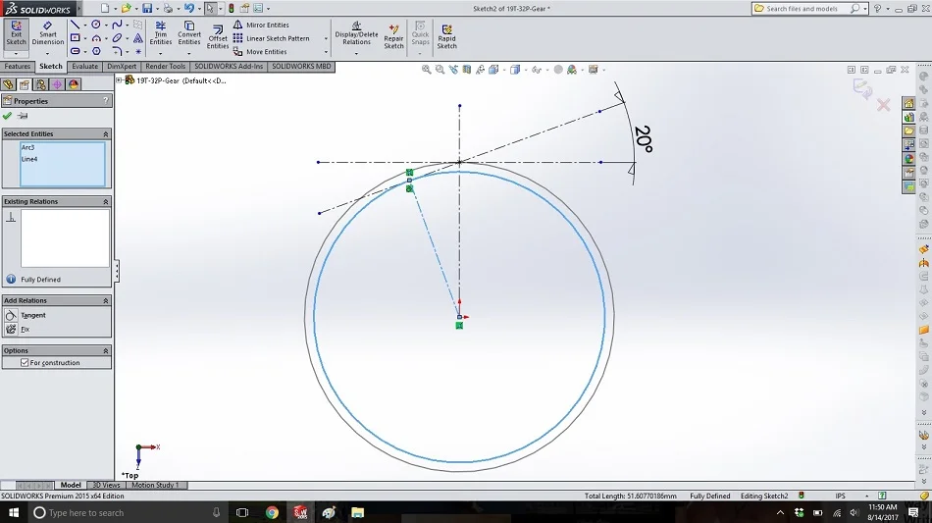The height and width of the screenshot is (523, 932).
Task: Select Line4 in Selected Entities list
Action: [x=29, y=159]
